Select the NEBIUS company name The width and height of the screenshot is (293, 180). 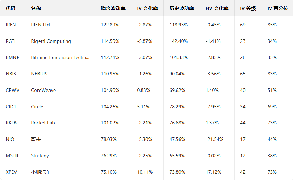click(39, 74)
